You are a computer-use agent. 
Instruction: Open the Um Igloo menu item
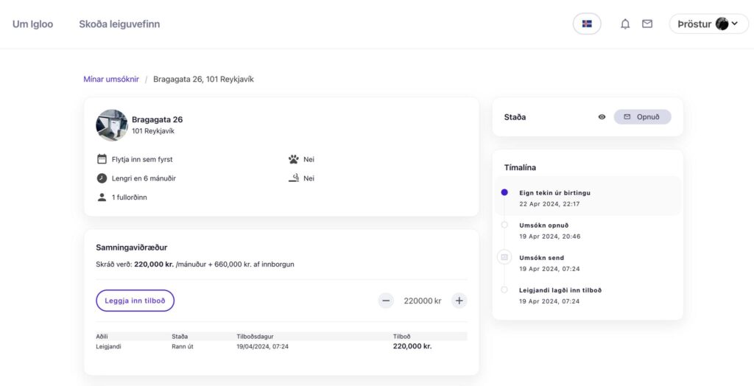pos(32,24)
